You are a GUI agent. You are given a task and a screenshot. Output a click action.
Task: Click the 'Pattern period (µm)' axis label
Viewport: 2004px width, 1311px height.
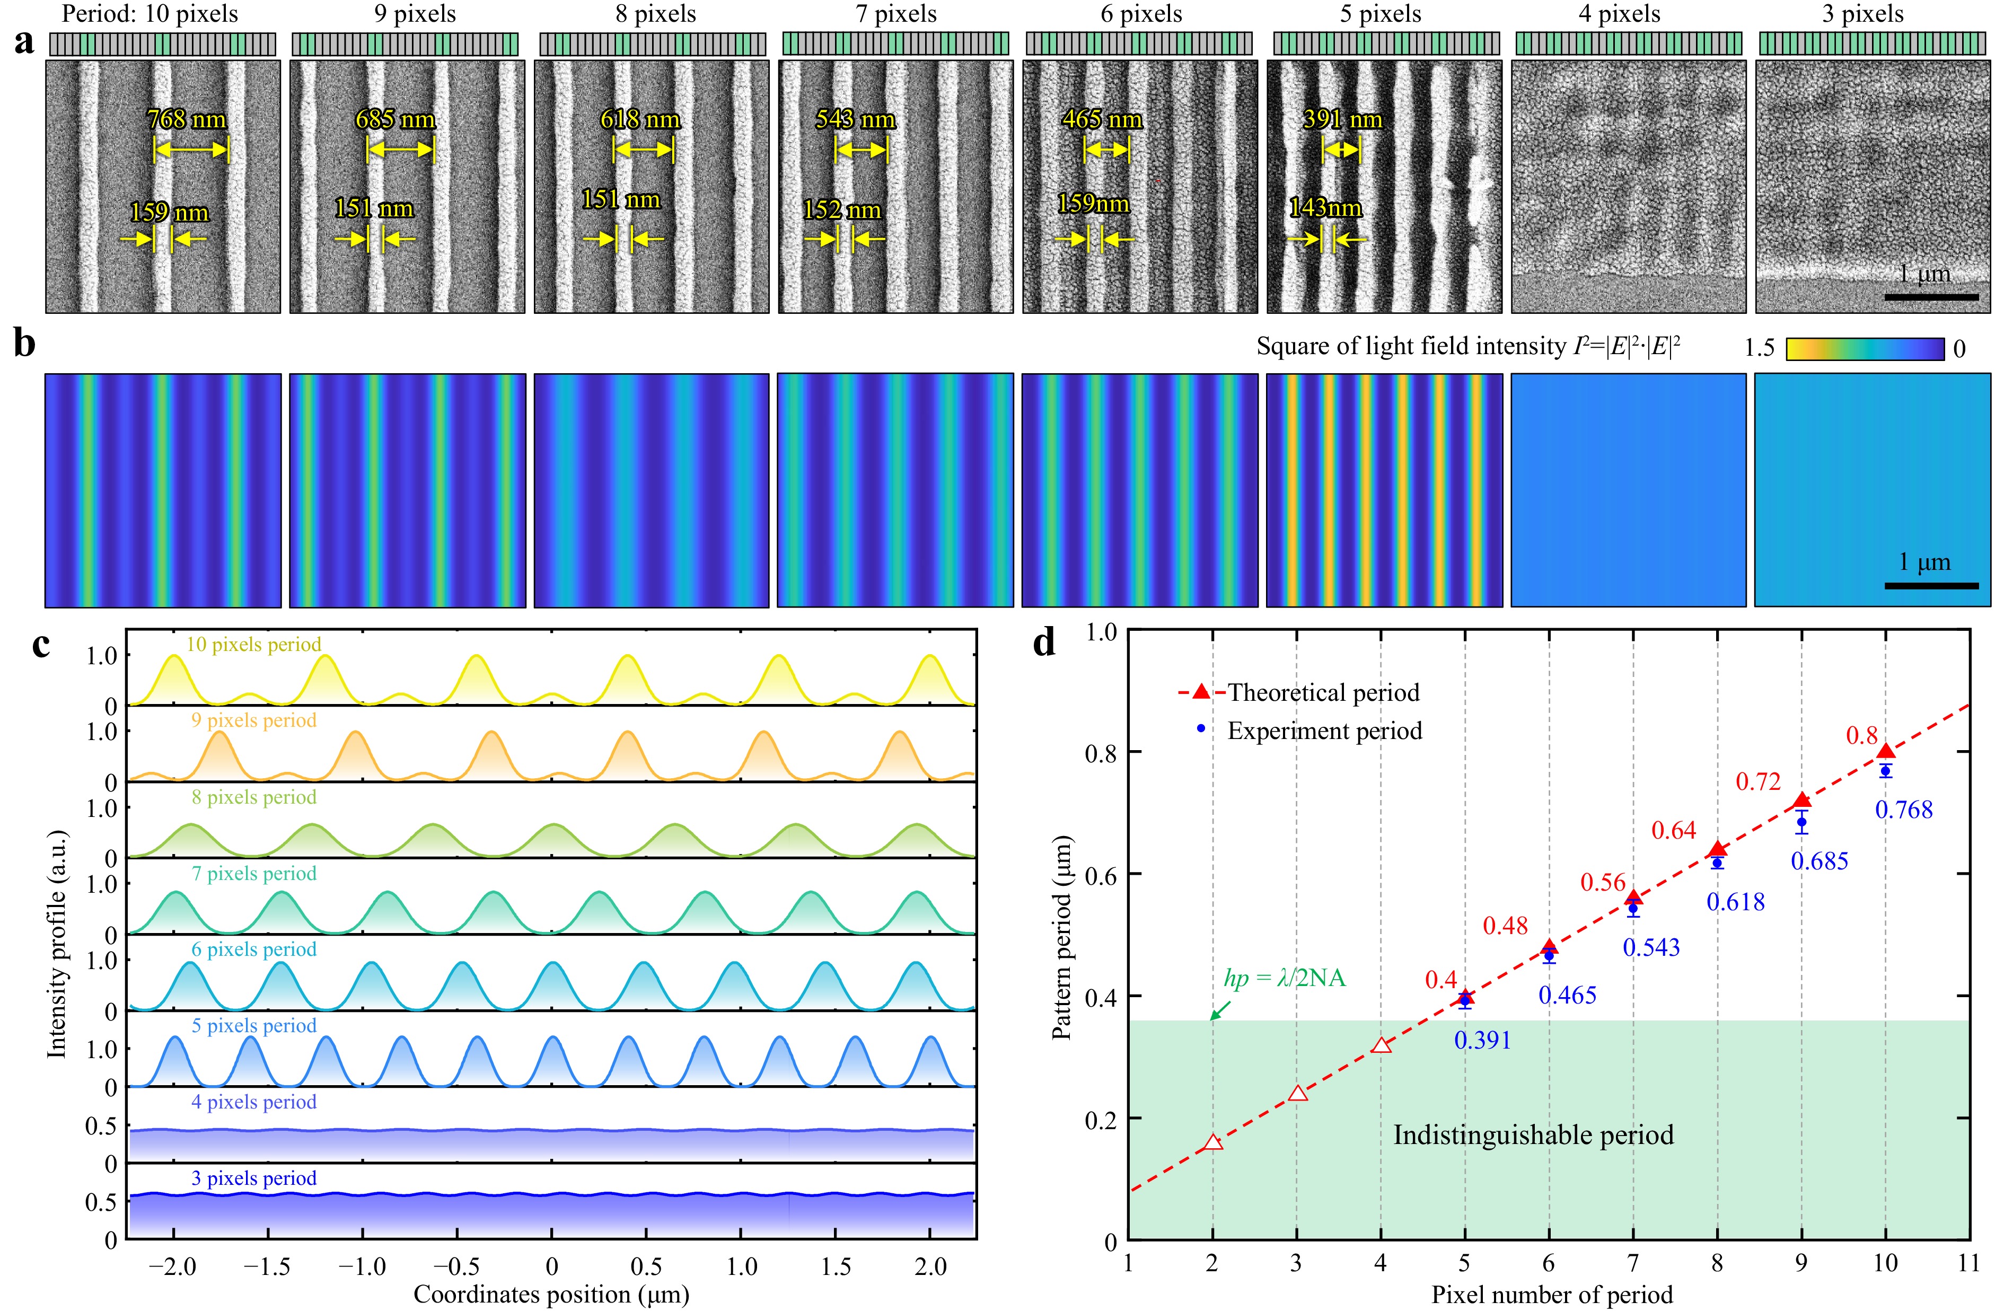(1062, 937)
